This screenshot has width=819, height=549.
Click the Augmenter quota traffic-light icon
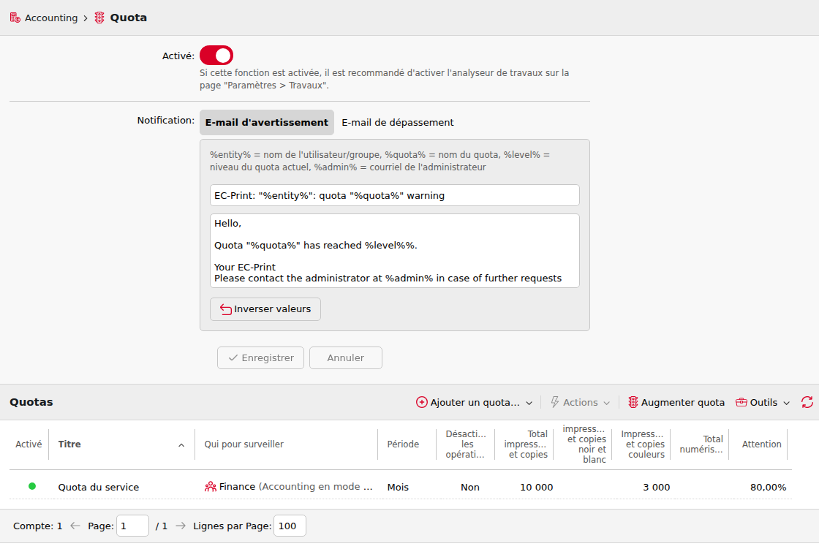pyautogui.click(x=633, y=402)
